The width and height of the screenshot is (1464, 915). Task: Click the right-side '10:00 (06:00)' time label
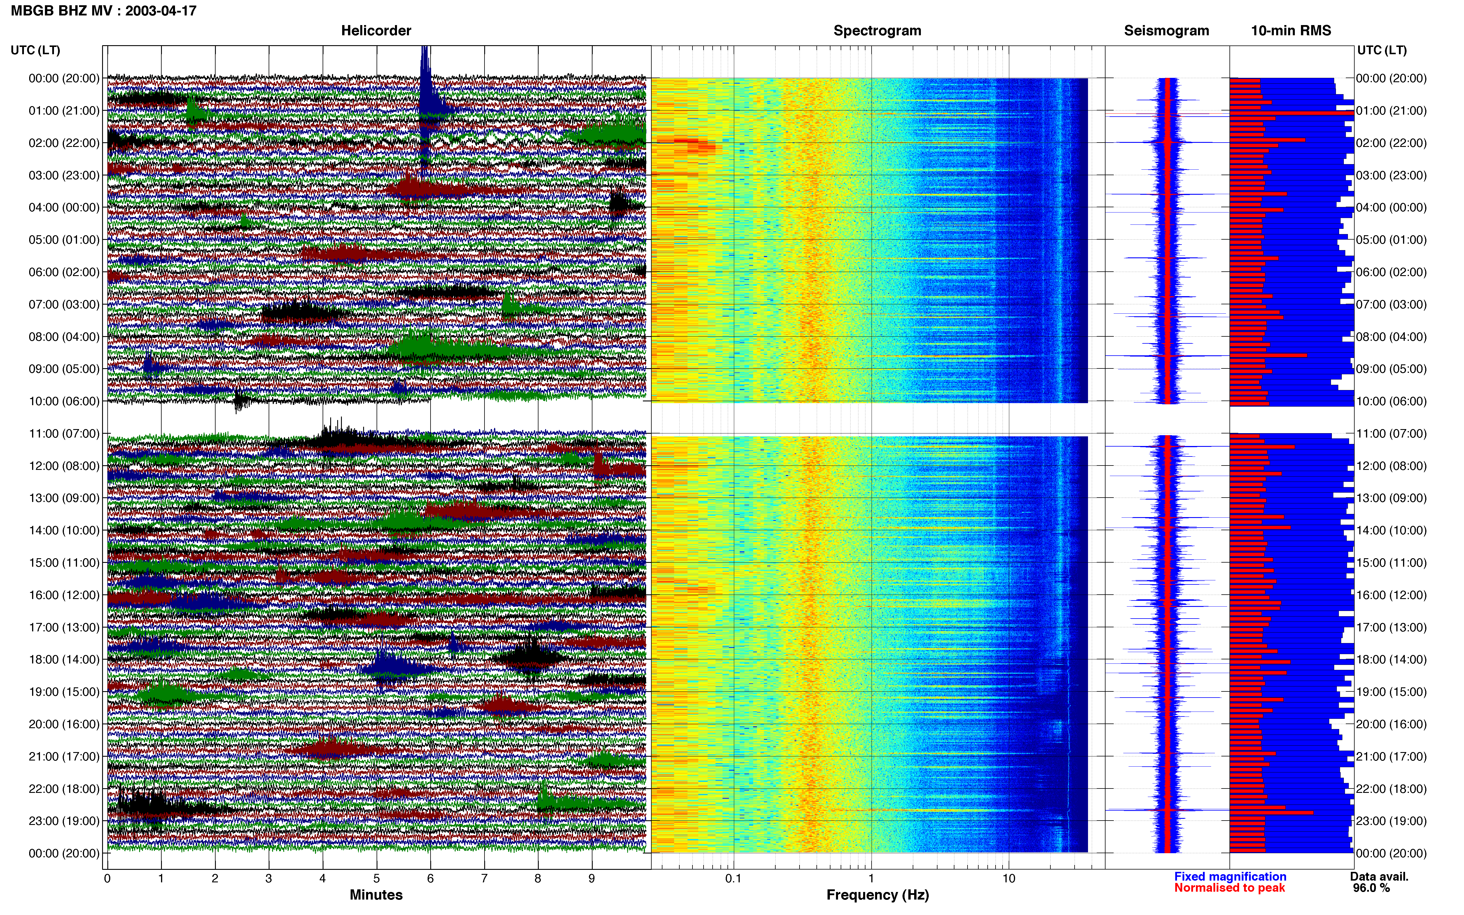click(1391, 401)
